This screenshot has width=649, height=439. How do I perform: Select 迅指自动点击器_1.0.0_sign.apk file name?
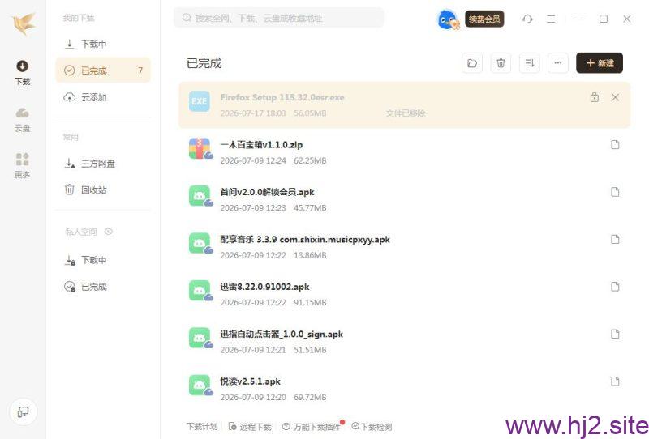tap(282, 334)
